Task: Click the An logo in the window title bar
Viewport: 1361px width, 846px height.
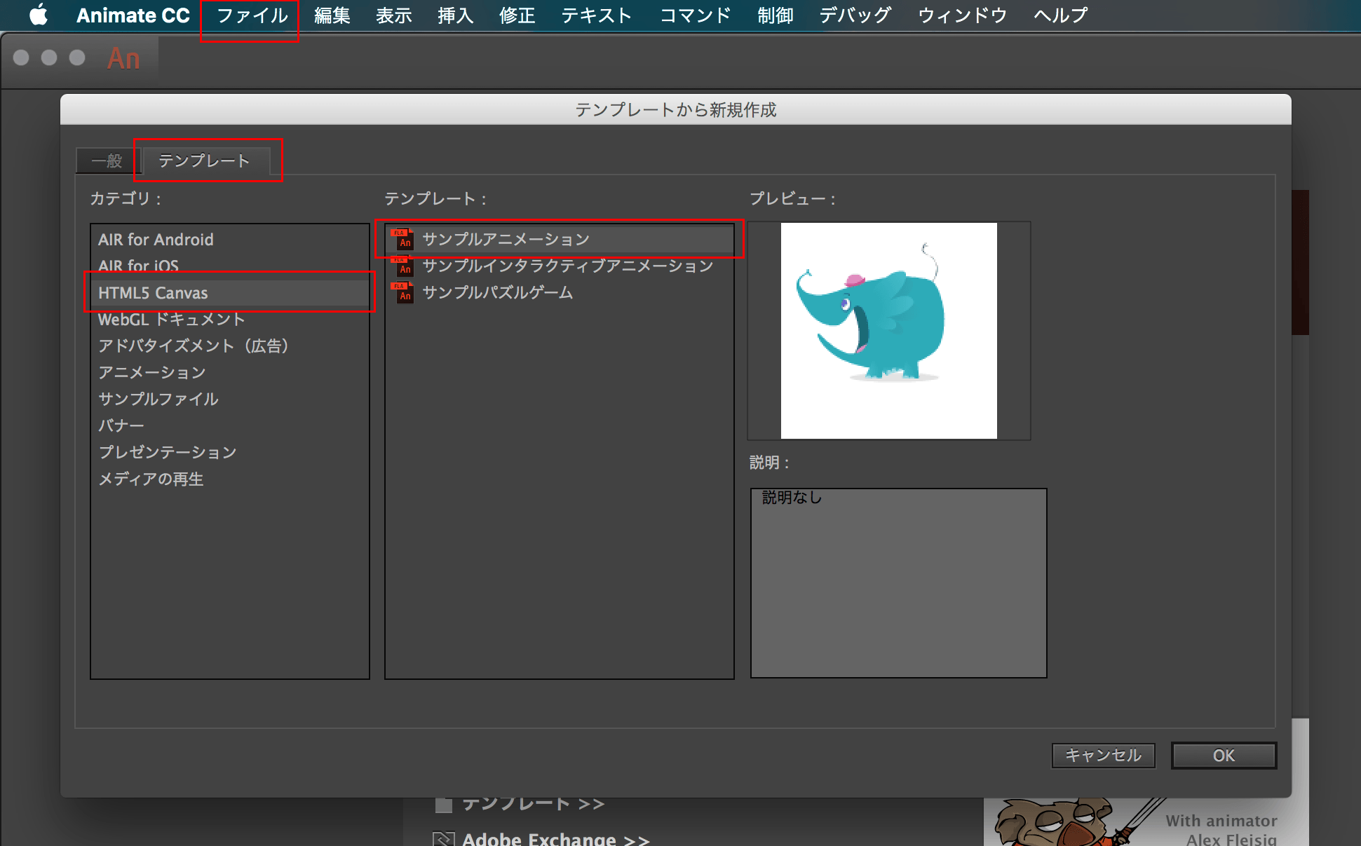Action: point(123,59)
